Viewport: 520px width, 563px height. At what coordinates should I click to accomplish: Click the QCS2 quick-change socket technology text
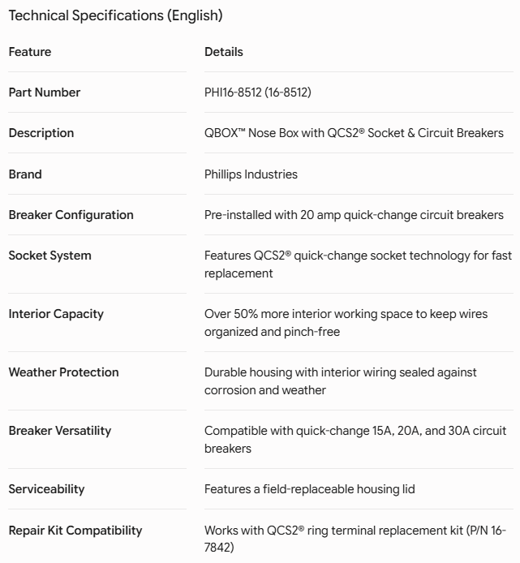(x=358, y=264)
